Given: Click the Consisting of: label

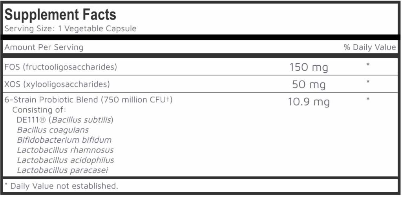Looking at the screenshot, I should coord(39,110).
